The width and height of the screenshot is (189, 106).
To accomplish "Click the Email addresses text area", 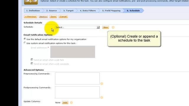I will click(73, 52).
